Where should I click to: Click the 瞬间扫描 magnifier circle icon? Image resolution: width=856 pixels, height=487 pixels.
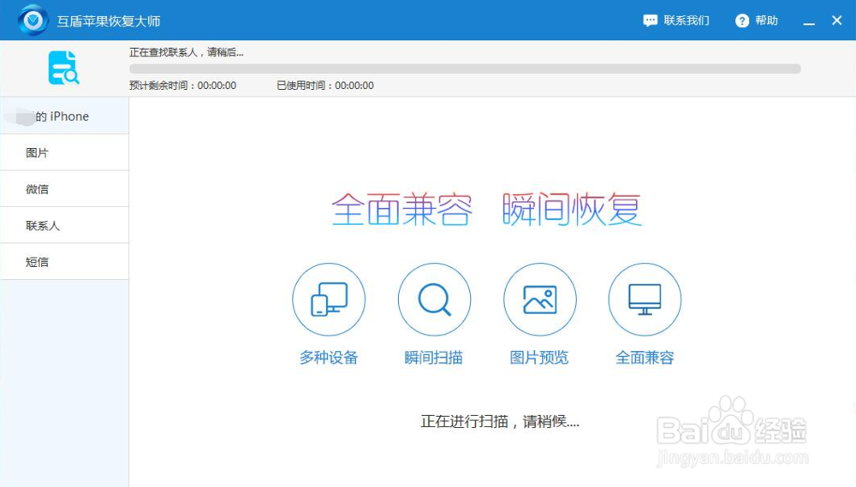434,300
